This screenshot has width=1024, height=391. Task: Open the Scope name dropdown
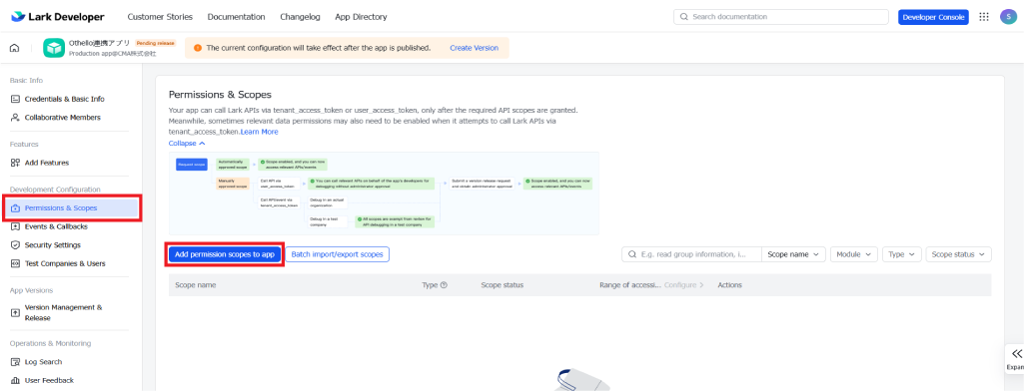(x=793, y=254)
